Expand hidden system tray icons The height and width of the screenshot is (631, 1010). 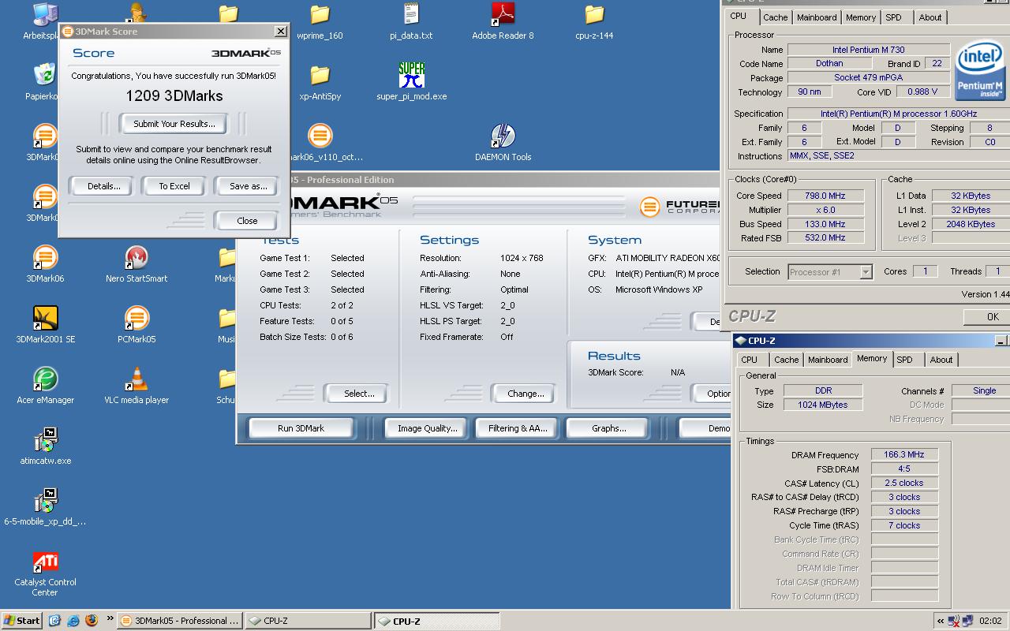click(940, 621)
